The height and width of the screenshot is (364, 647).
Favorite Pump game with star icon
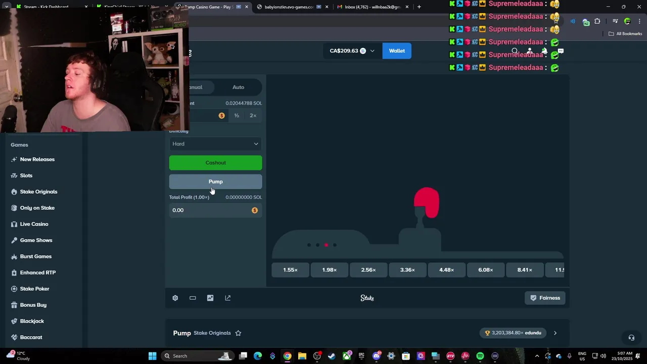238,333
